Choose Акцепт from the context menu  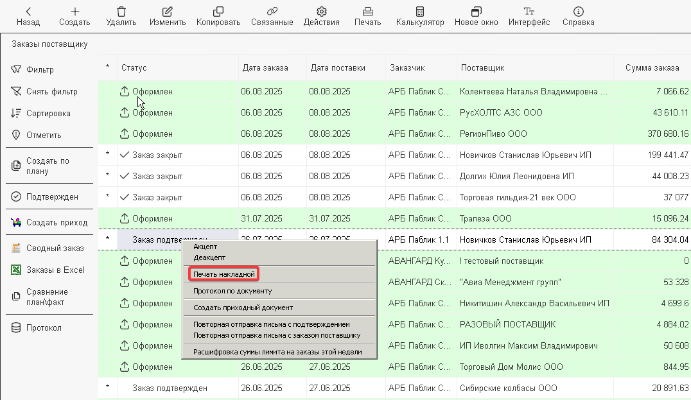click(206, 247)
